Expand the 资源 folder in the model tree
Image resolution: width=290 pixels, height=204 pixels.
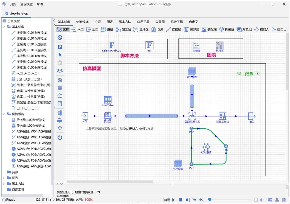[x=4, y=172]
